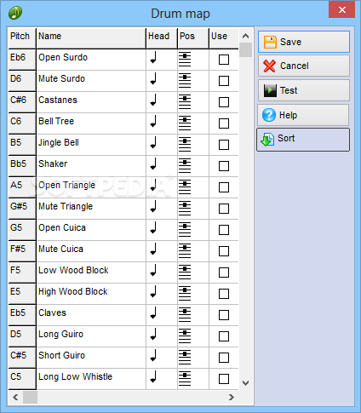Click the Test play button

point(304,90)
